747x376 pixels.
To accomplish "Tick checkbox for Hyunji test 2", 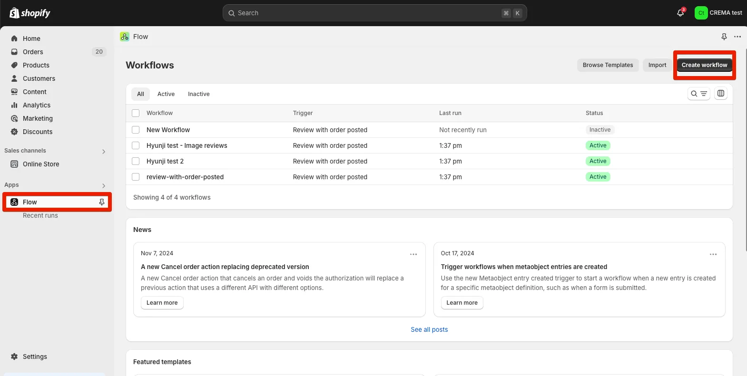I will point(136,161).
